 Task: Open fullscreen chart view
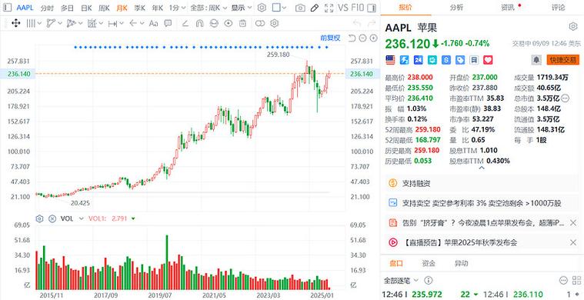tap(329, 8)
